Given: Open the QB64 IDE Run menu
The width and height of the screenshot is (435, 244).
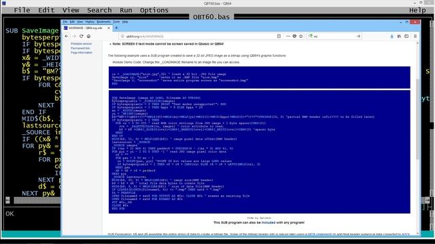Looking at the screenshot, I should click(x=126, y=10).
